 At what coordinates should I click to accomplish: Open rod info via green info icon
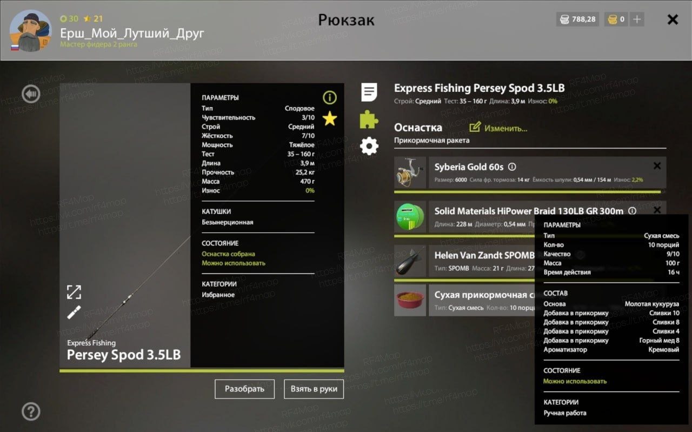tap(330, 97)
